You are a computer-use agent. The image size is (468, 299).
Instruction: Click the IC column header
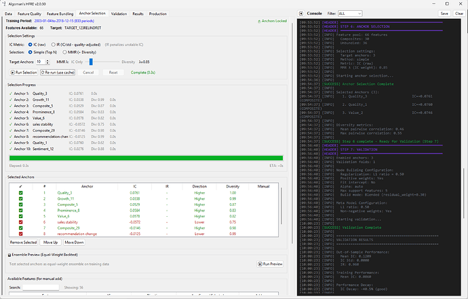[135, 186]
